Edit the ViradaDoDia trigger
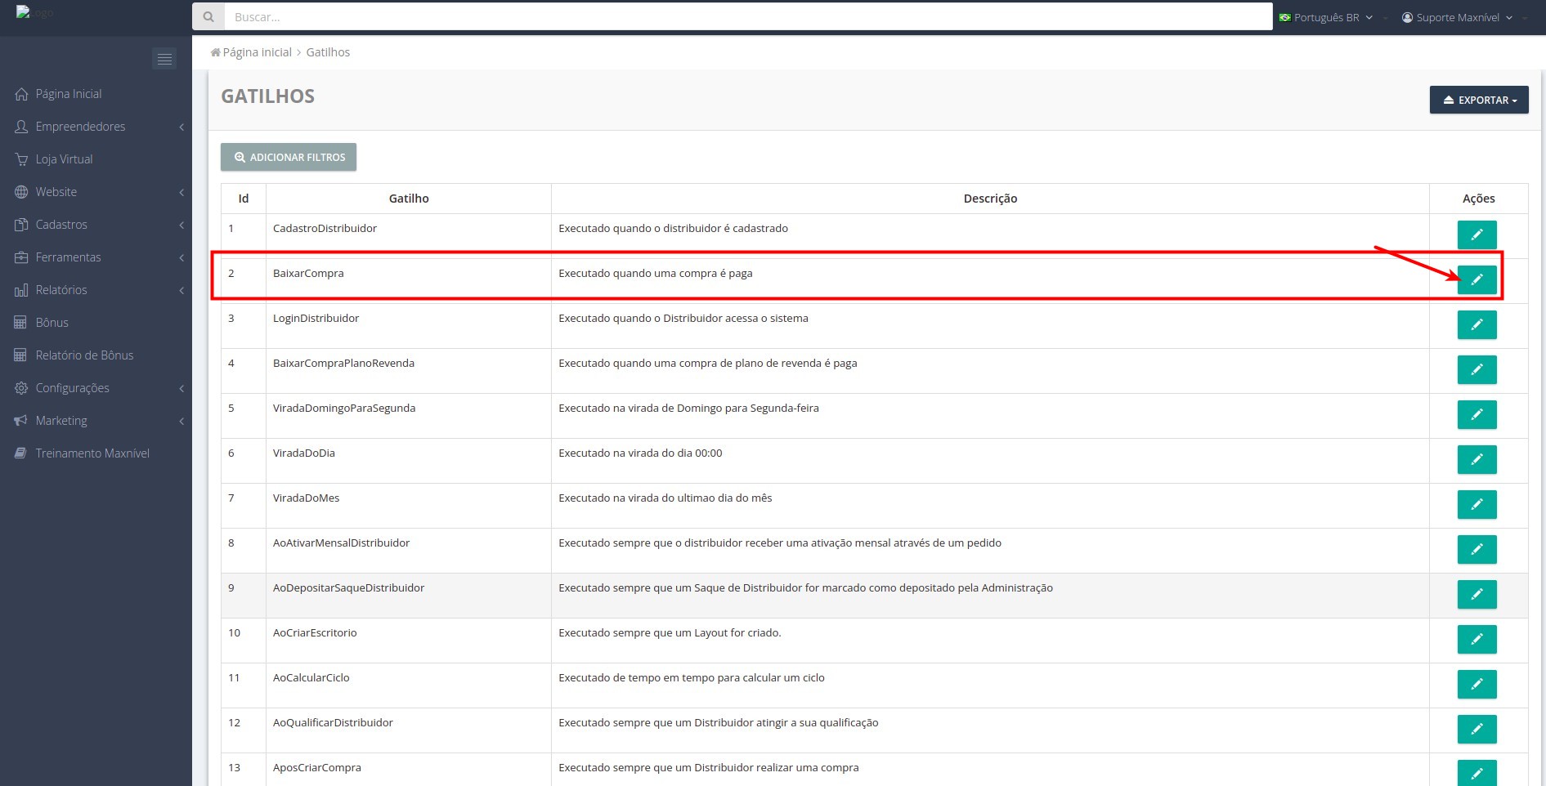 tap(1477, 460)
